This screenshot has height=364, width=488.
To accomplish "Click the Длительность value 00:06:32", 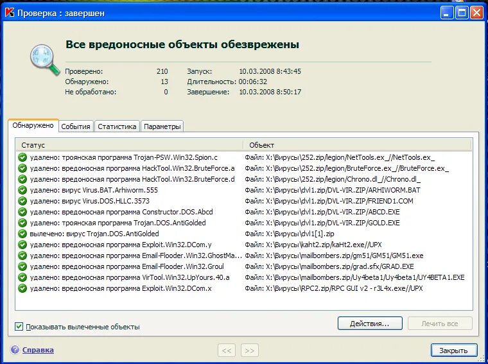I will coord(253,82).
